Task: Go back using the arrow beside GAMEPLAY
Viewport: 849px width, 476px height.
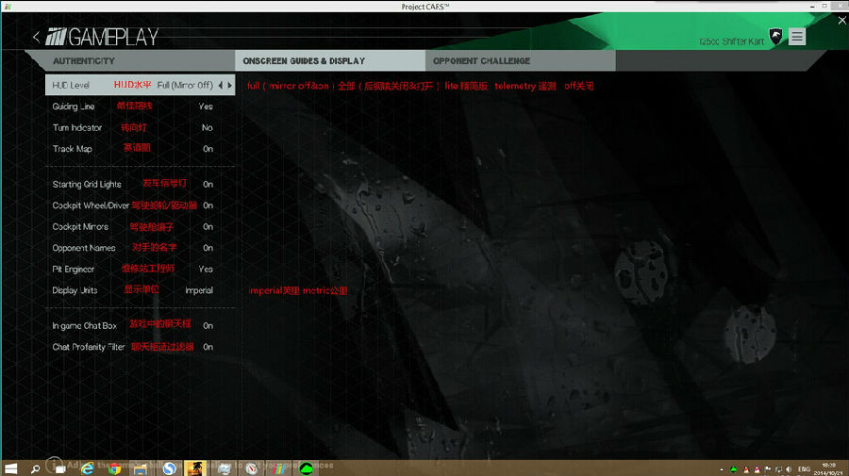Action: 36,38
